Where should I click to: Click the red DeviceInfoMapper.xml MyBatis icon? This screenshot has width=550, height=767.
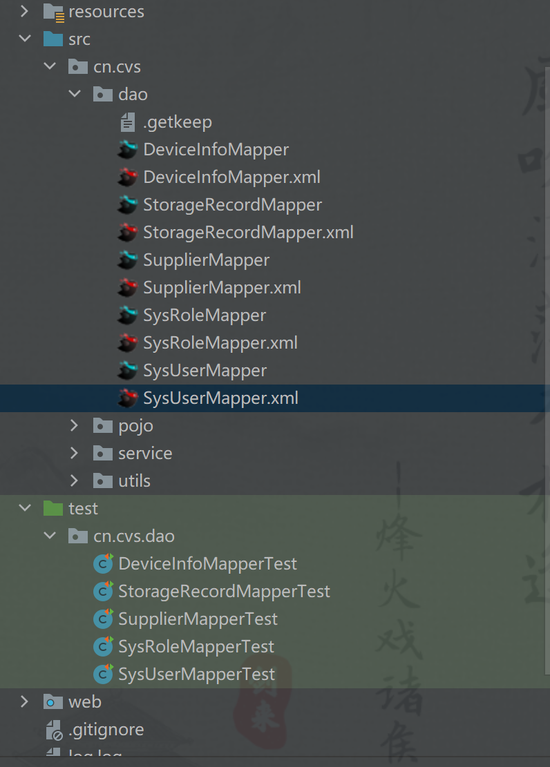pyautogui.click(x=128, y=177)
